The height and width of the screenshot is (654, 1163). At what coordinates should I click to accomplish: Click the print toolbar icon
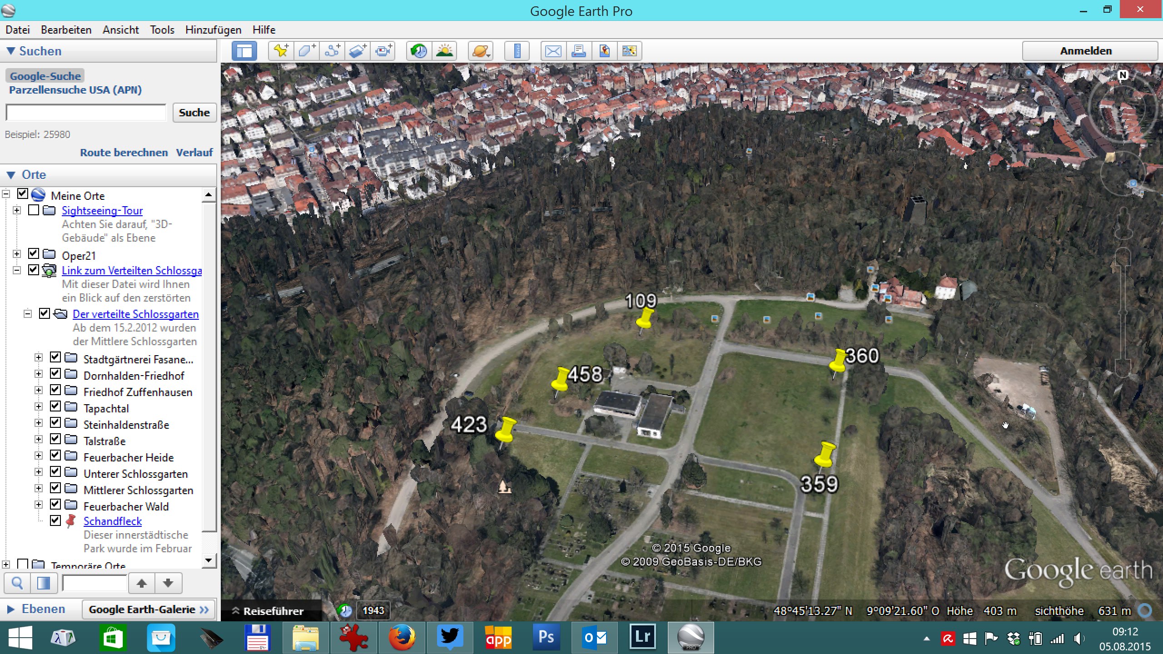point(578,51)
